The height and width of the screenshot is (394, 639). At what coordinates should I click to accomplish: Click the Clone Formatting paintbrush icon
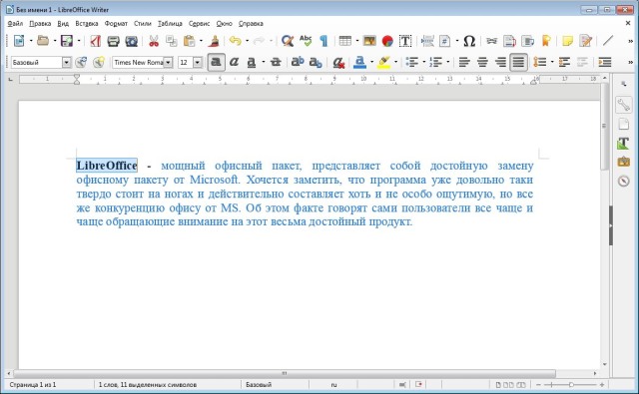coord(215,41)
